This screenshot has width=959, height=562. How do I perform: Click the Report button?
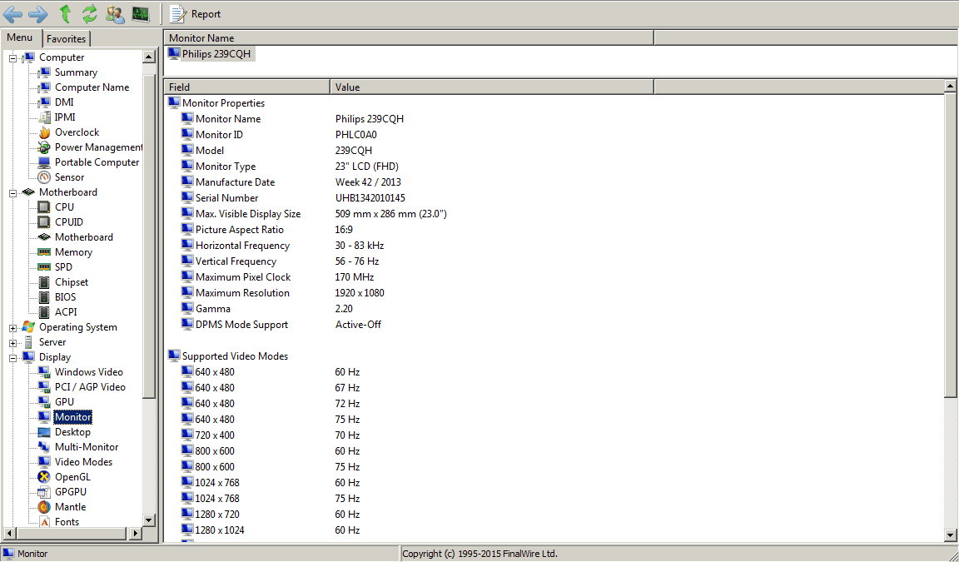196,13
